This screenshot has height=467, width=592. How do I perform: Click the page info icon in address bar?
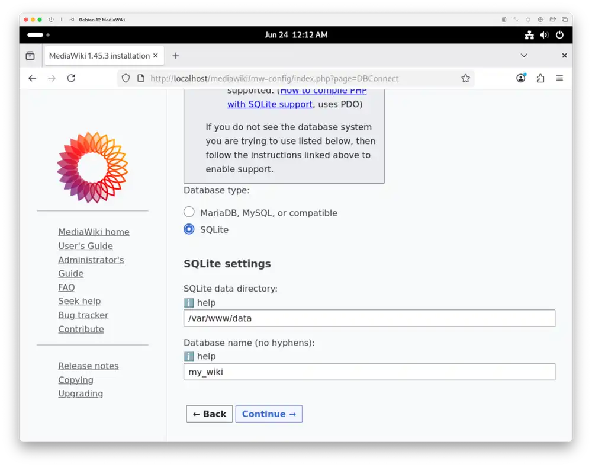pyautogui.click(x=141, y=78)
